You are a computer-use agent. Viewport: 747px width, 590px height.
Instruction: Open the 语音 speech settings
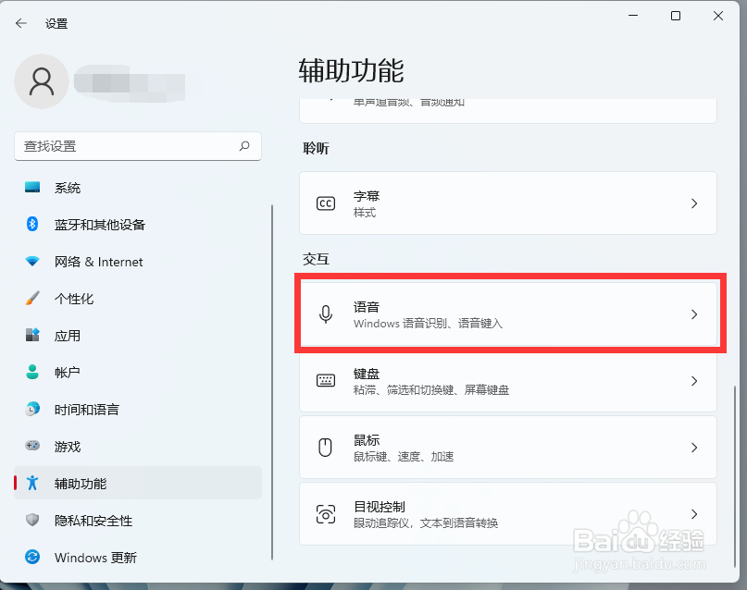[508, 314]
